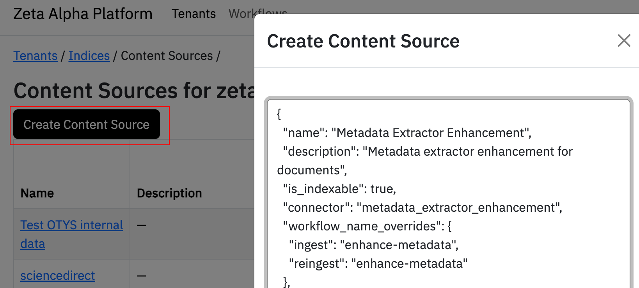Click the Create Content Source button
The height and width of the screenshot is (288, 639).
[x=87, y=125]
